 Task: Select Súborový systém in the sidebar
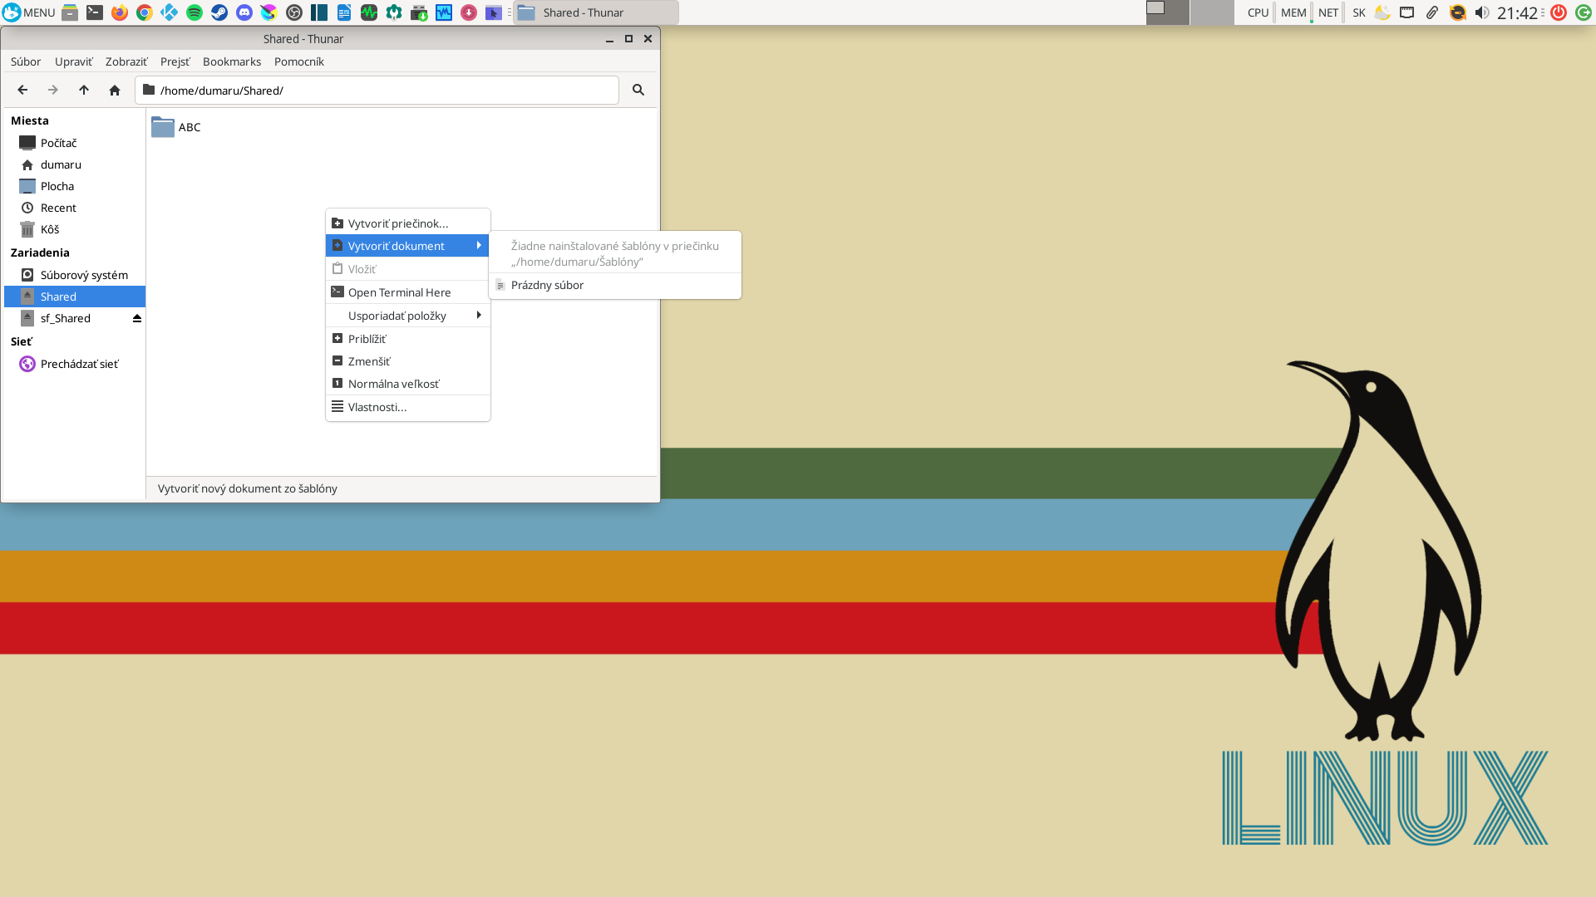[x=75, y=275]
